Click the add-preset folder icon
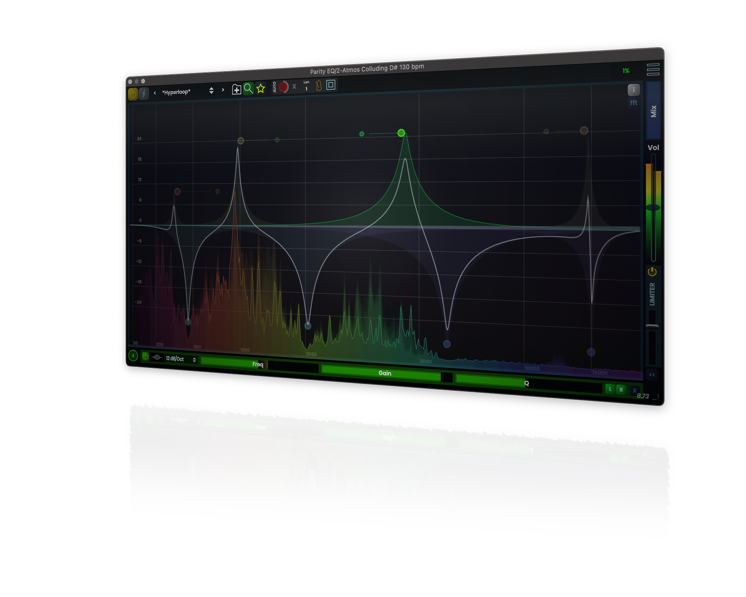The height and width of the screenshot is (597, 746). 236,90
